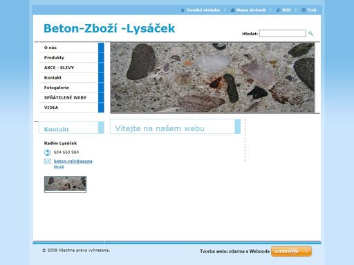Viewport: 354px width, 265px height.
Task: Click the RSS feed icon
Action: pyautogui.click(x=279, y=10)
